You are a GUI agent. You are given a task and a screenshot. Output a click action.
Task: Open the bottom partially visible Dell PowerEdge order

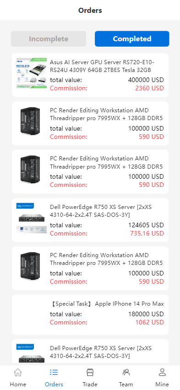(x=90, y=352)
